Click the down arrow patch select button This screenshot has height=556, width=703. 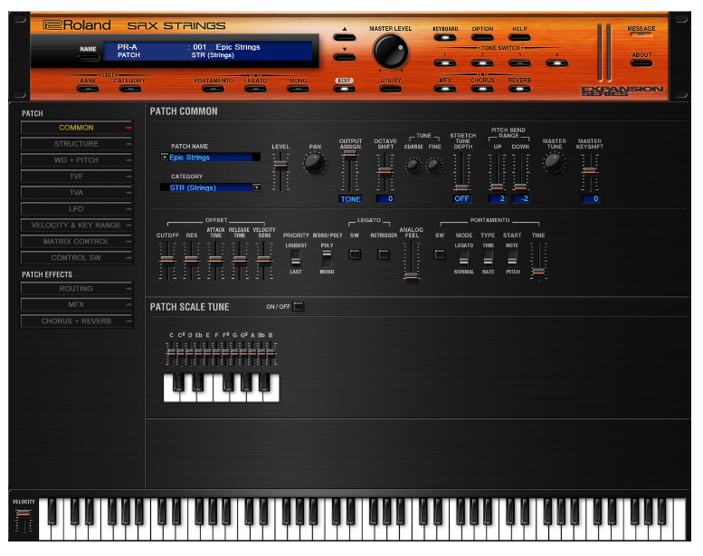click(345, 57)
